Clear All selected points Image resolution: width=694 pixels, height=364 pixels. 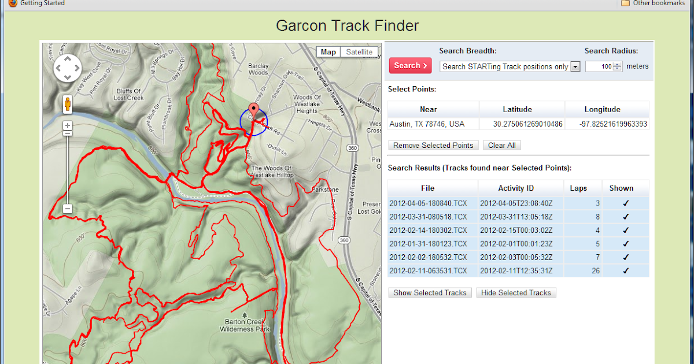coord(501,145)
